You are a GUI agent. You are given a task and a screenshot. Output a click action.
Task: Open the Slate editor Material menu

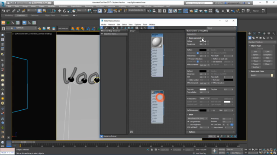(112, 25)
